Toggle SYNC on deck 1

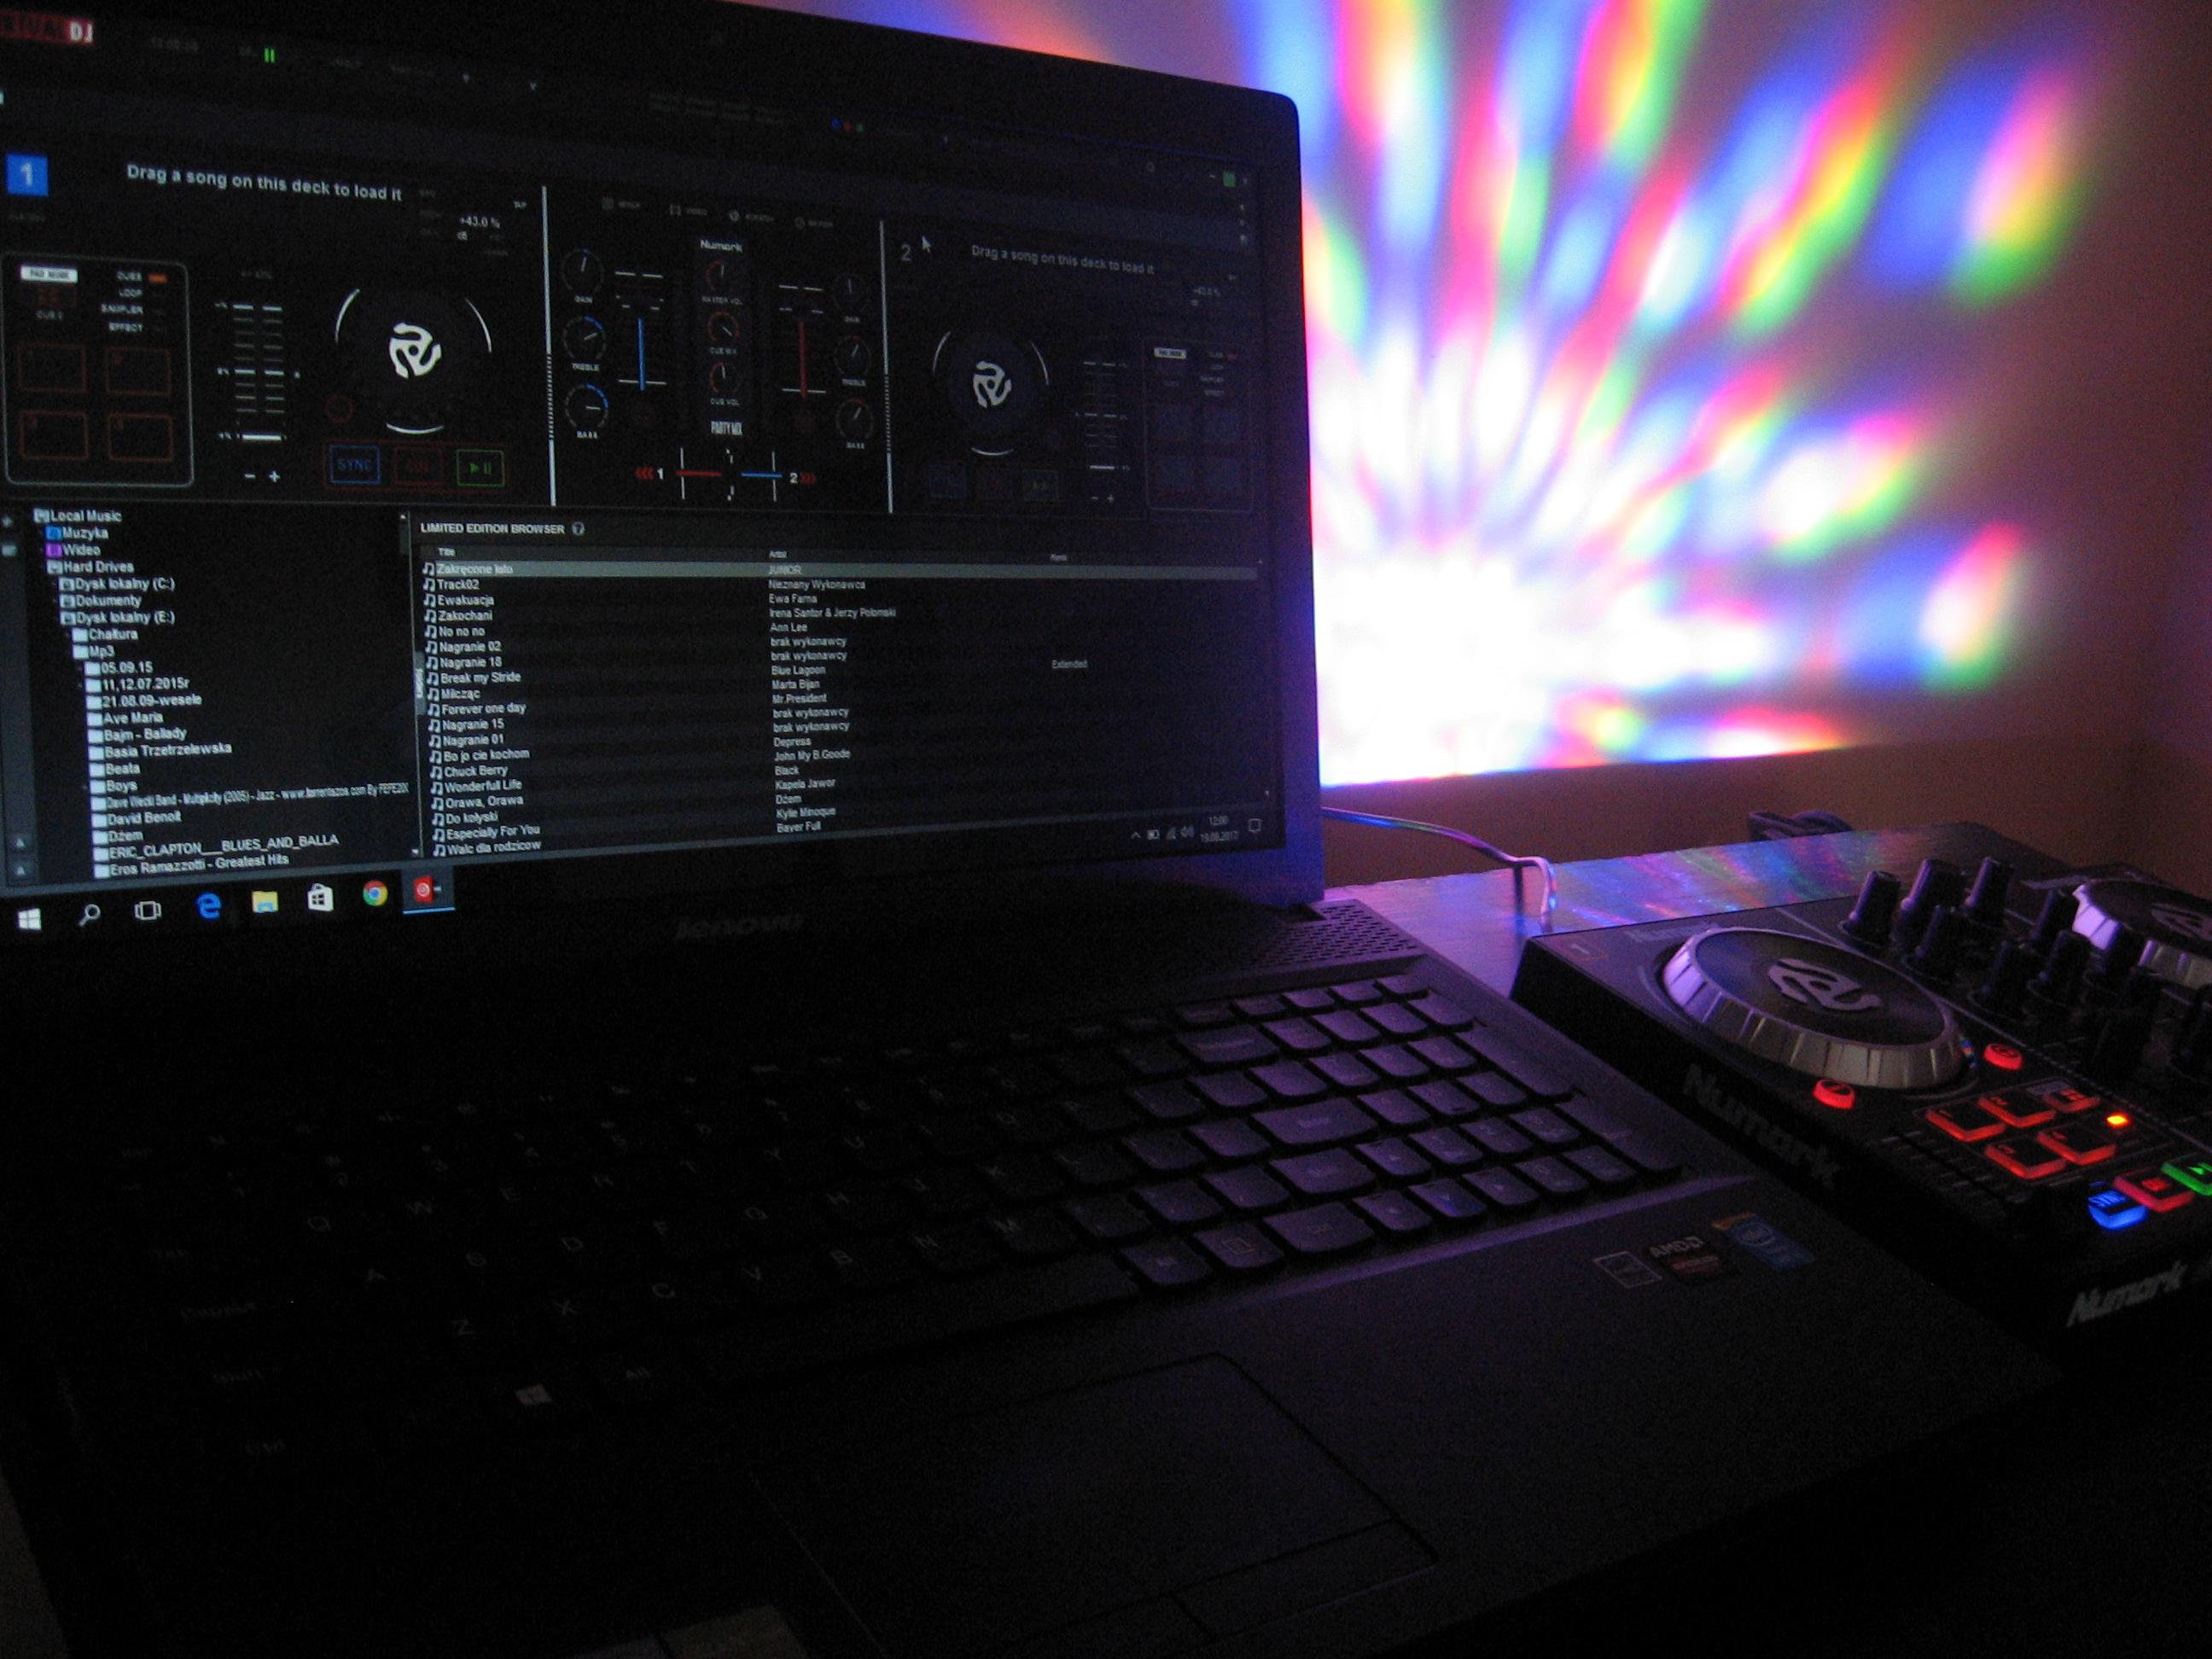[x=355, y=465]
